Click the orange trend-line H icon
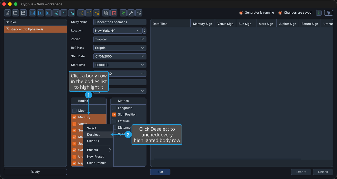337x179 pixels. pyautogui.click(x=97, y=13)
